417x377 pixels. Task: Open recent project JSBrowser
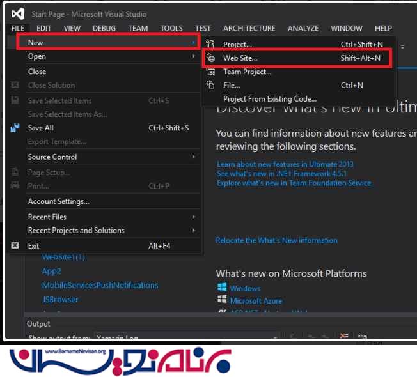coord(60,300)
